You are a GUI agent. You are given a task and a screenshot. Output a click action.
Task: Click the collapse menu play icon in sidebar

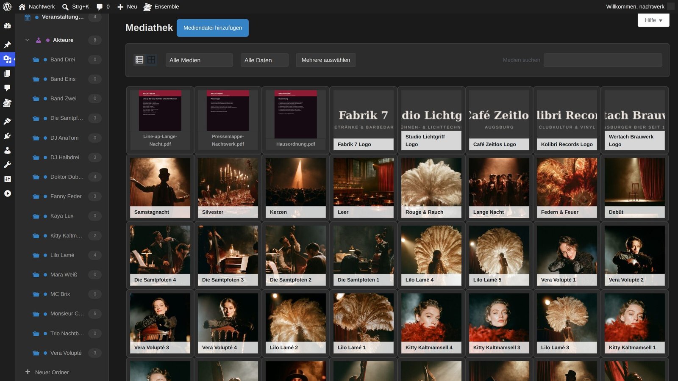tap(7, 193)
